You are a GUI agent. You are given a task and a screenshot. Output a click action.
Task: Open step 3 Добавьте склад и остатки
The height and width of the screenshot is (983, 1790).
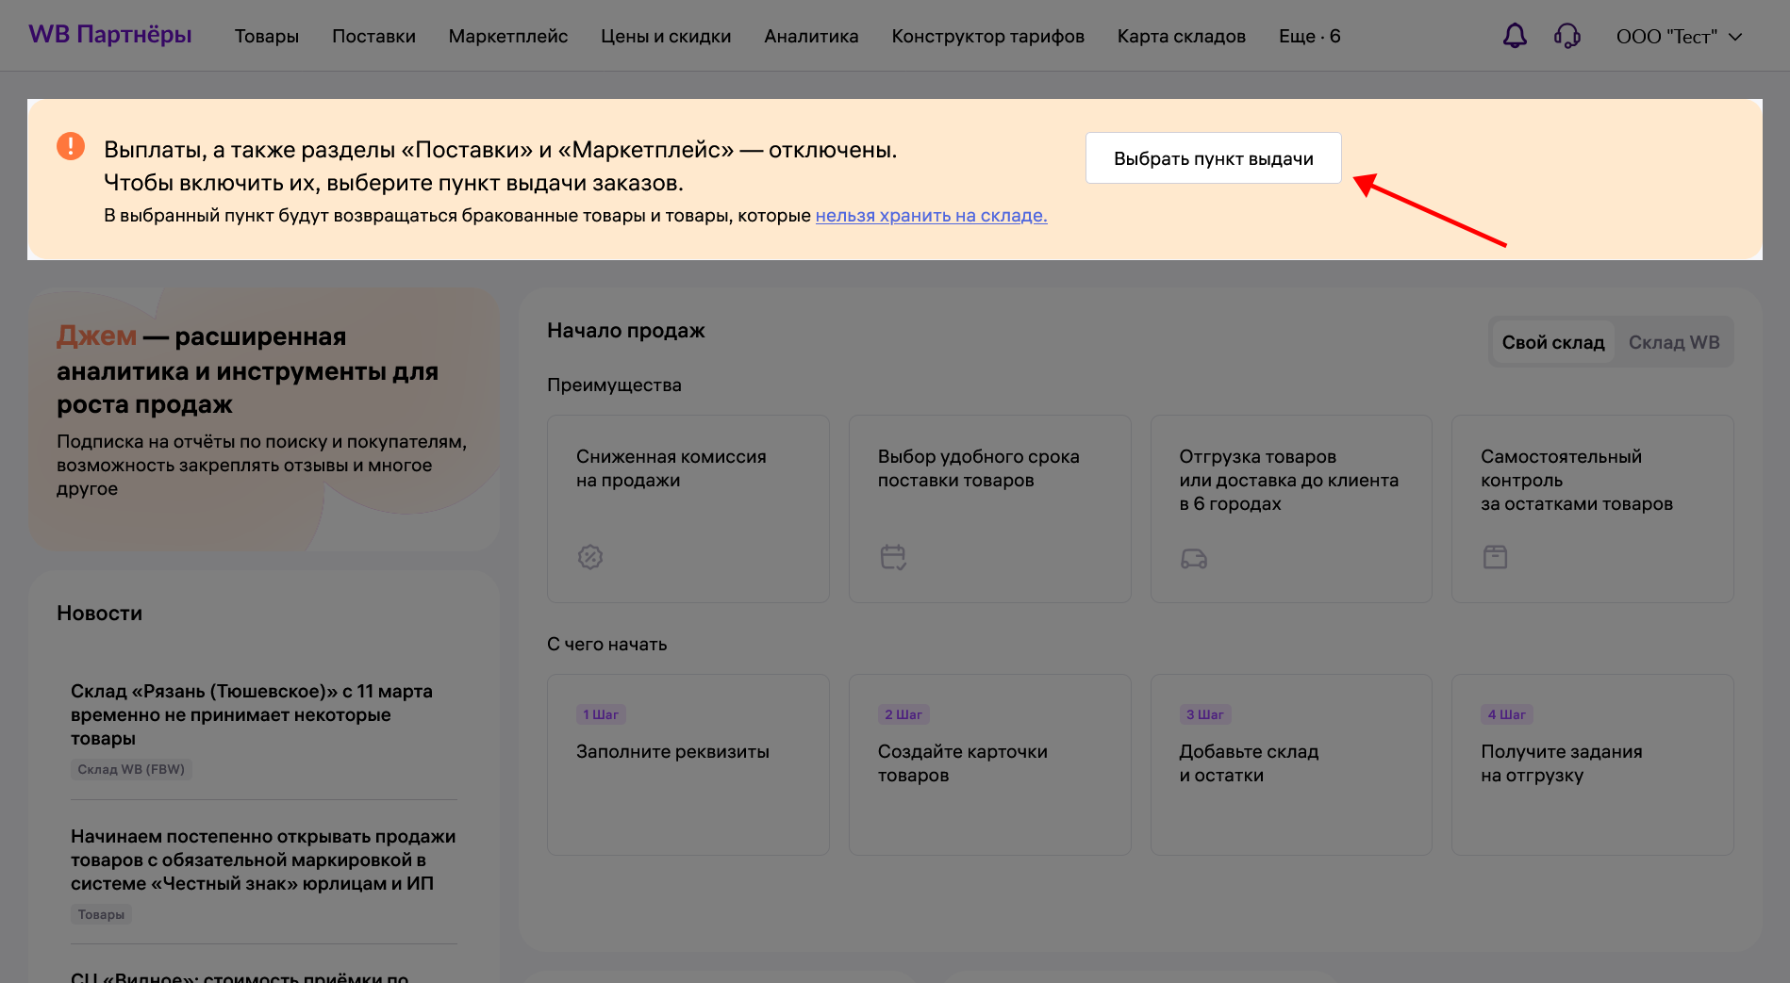1291,764
